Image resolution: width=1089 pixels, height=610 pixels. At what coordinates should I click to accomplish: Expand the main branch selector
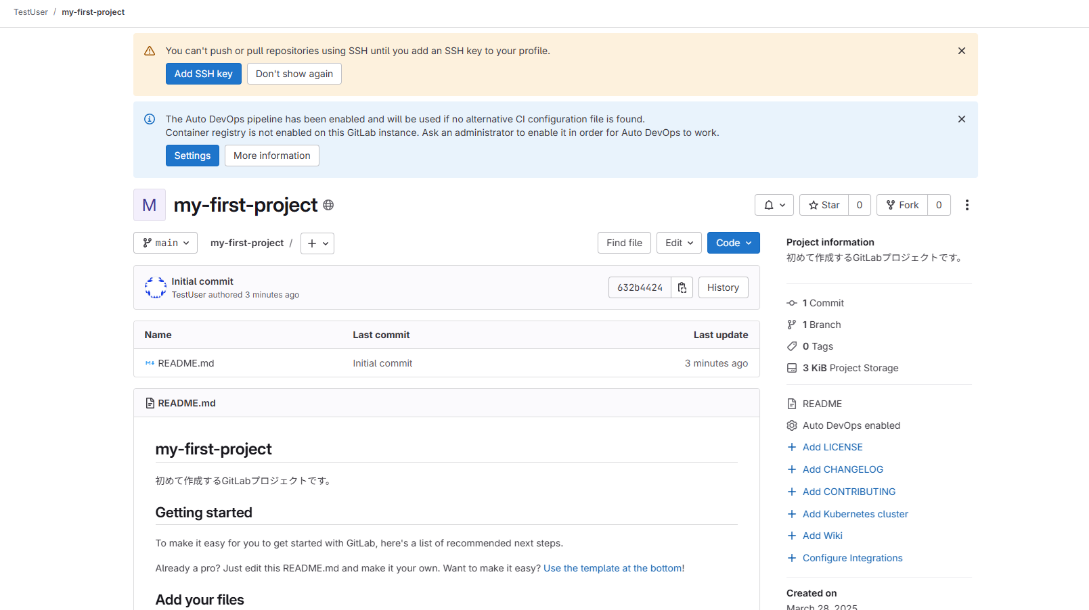[165, 243]
